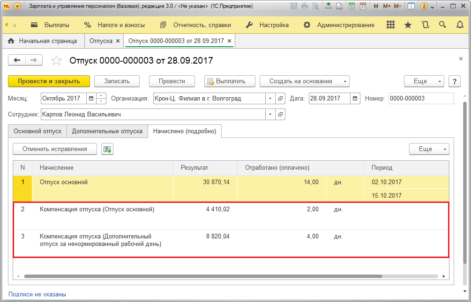Click Провести и закрыть button
The height and width of the screenshot is (302, 471).
49,81
